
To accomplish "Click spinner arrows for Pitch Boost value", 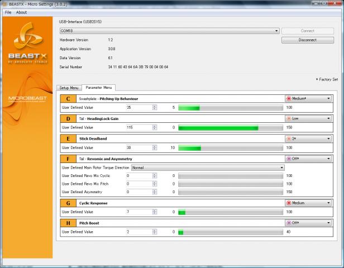I will pos(155,232).
